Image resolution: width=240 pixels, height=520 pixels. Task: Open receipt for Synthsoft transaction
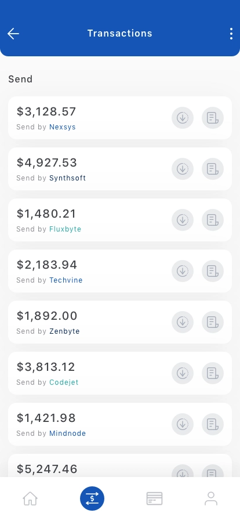(213, 169)
